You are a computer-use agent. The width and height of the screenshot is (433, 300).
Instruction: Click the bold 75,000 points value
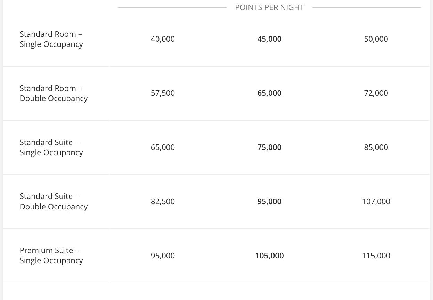[269, 147]
